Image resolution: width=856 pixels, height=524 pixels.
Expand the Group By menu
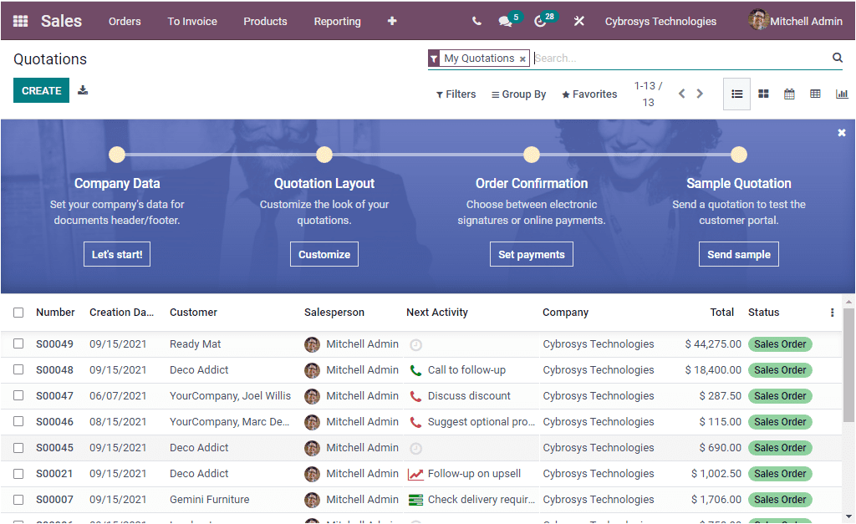pyautogui.click(x=518, y=94)
